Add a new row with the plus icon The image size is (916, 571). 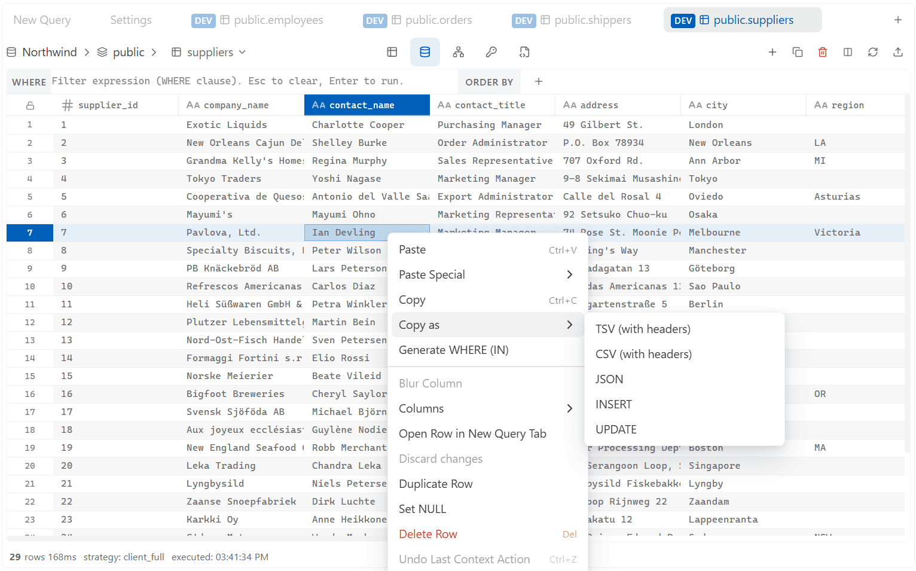pos(773,52)
